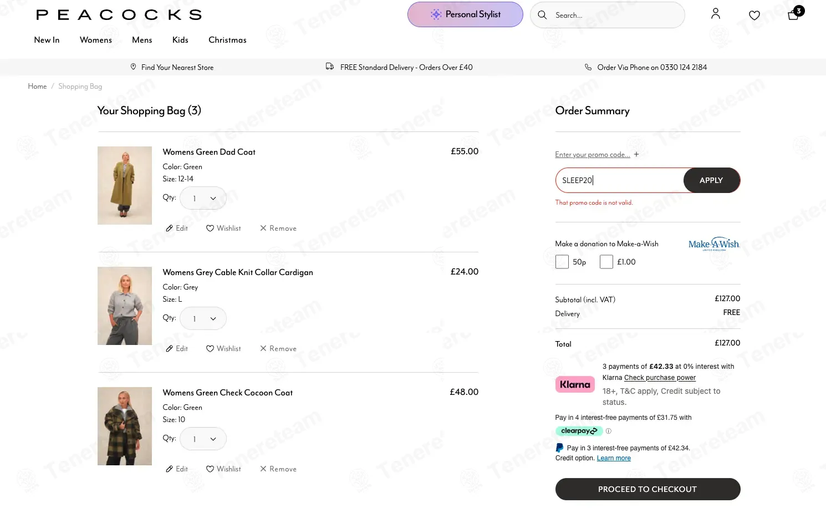Click PROCEED TO CHECKOUT
826x518 pixels.
tap(647, 489)
